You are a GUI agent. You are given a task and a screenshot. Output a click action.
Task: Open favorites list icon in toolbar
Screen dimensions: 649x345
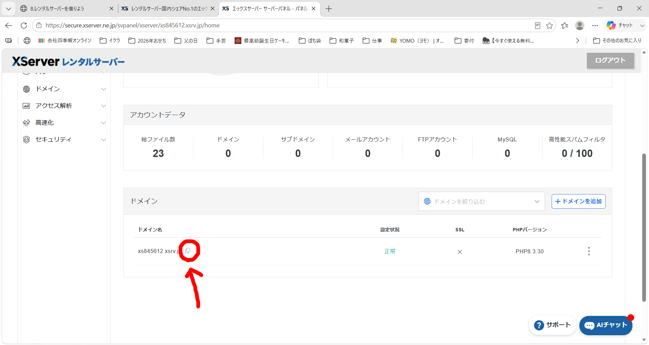[564, 25]
